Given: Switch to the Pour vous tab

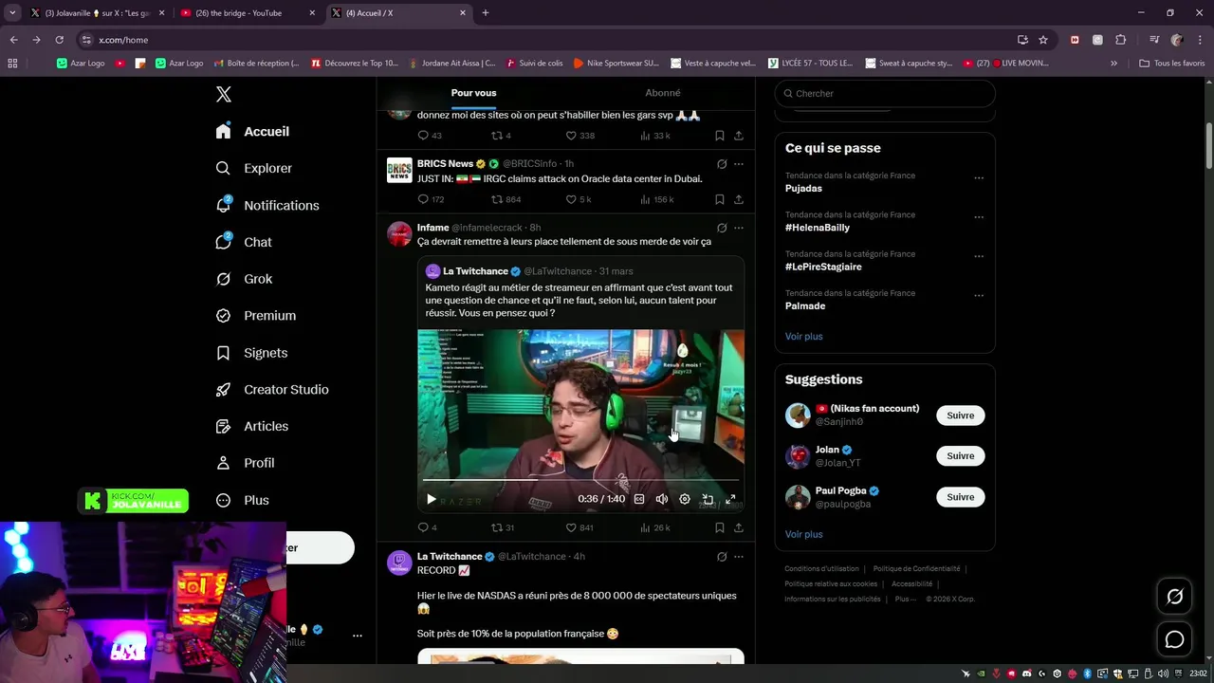Looking at the screenshot, I should (473, 93).
